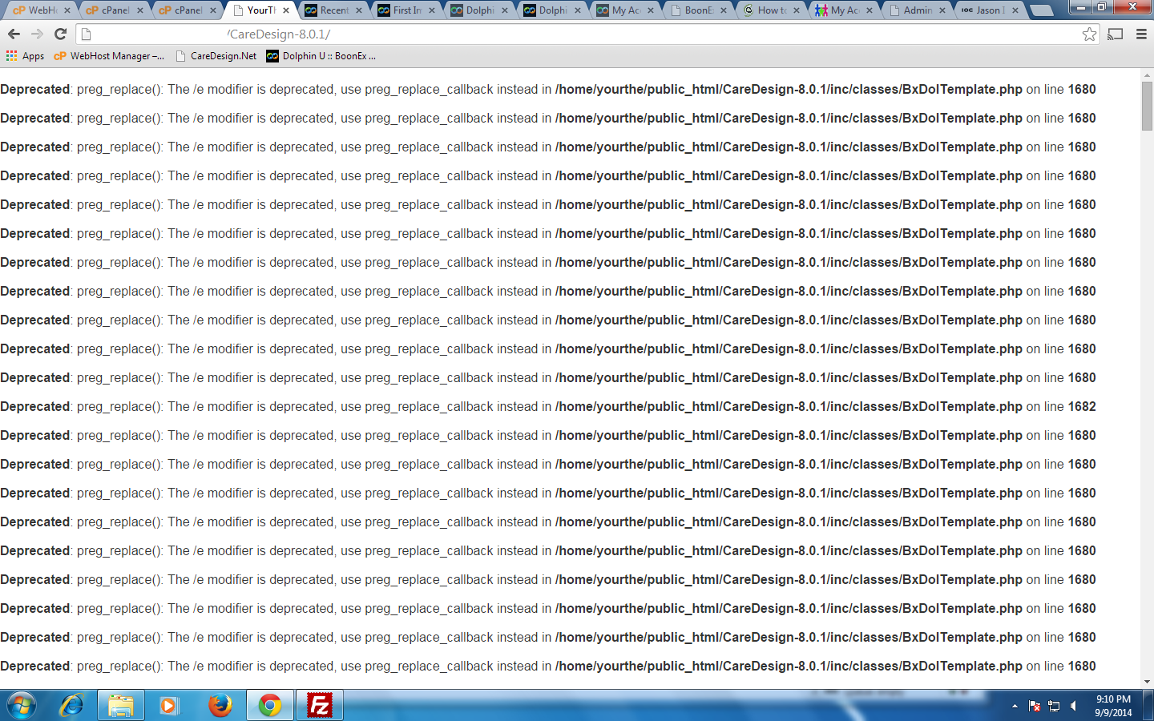This screenshot has width=1154, height=721.
Task: Open Windows Explorer from the taskbar
Action: click(x=120, y=705)
